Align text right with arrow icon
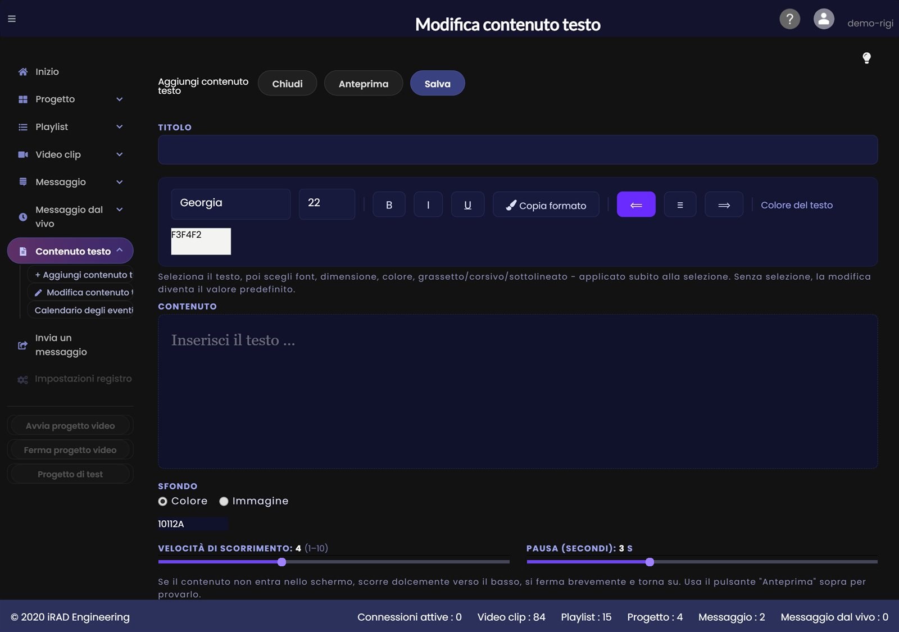The image size is (899, 632). pos(724,204)
